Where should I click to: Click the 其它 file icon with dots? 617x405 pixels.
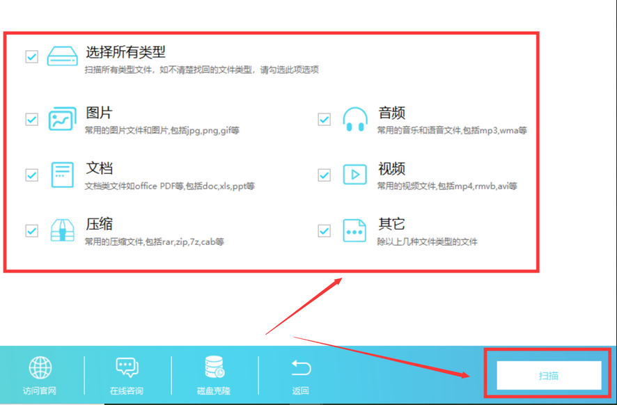point(354,230)
